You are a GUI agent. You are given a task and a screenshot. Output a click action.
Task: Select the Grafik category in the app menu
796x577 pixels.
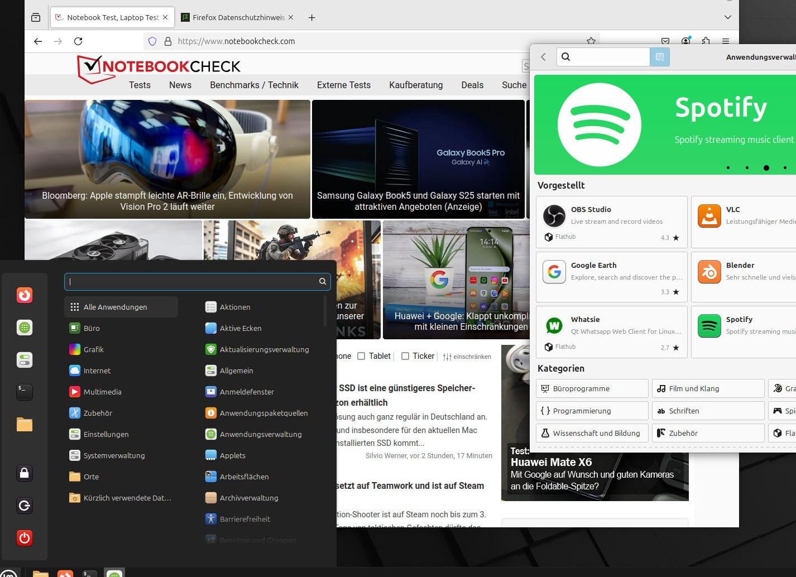coord(121,349)
